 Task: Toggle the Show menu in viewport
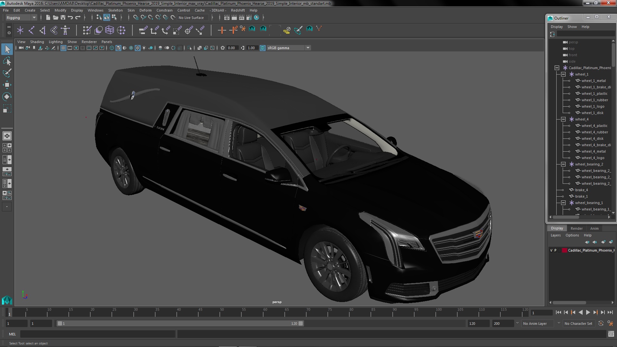pos(72,41)
